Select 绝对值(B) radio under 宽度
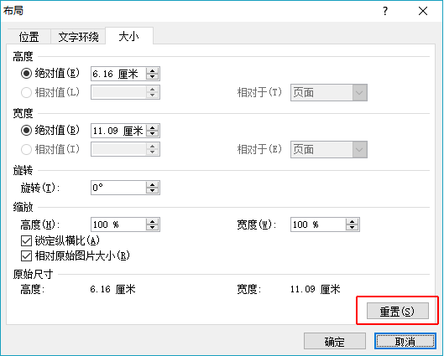This screenshot has height=356, width=444. pyautogui.click(x=50, y=131)
